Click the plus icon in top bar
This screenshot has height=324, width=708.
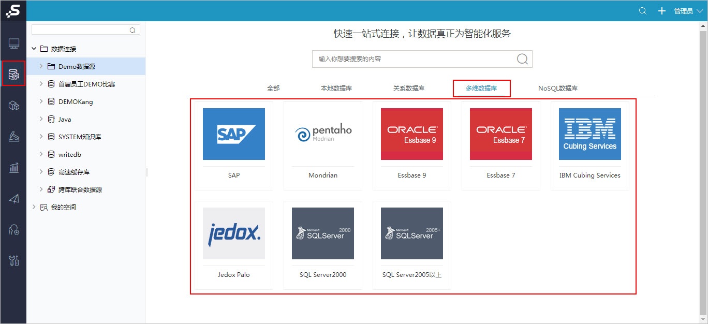(661, 11)
